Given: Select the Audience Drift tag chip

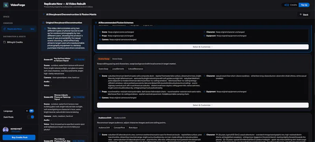Looking at the screenshot, I should (x=104, y=127).
